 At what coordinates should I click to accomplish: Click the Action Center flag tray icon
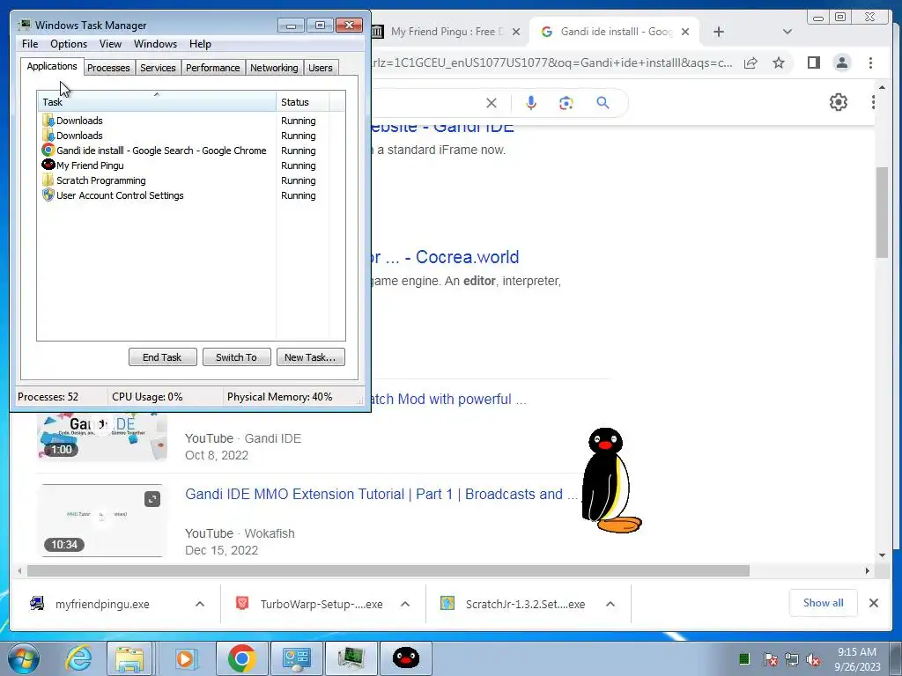click(x=770, y=659)
